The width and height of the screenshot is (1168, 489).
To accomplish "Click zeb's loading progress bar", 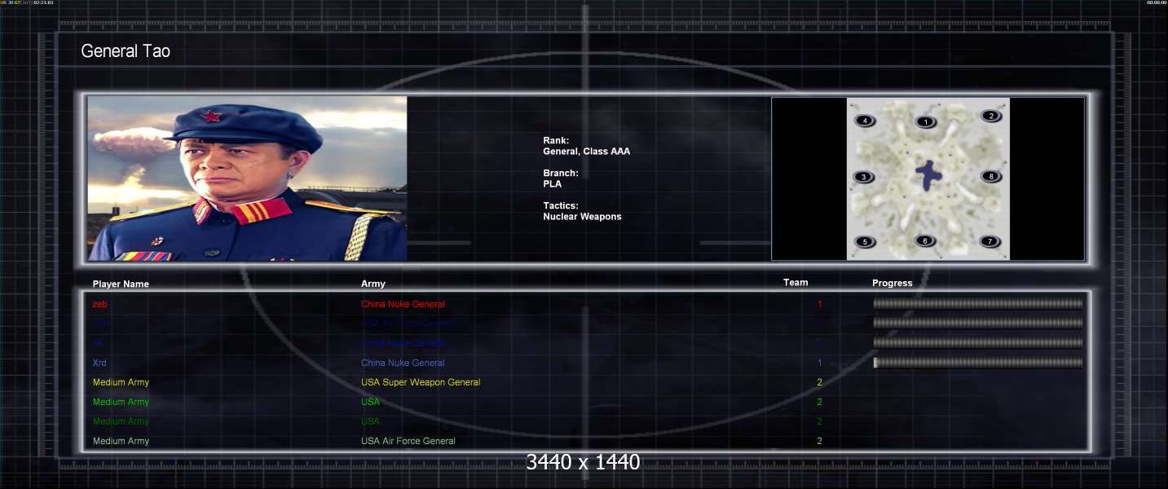I will (x=978, y=303).
